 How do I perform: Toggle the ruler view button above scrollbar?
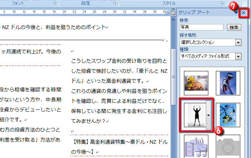tap(173, 13)
